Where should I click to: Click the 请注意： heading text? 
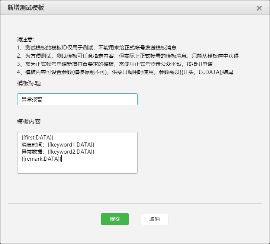[26, 39]
